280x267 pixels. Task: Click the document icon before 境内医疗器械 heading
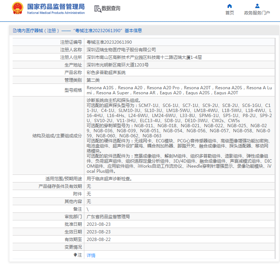[x=14, y=31]
